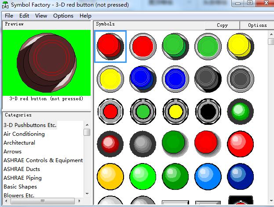Select the 3-D red button symbol
This screenshot has height=207, width=274.
(x=110, y=46)
